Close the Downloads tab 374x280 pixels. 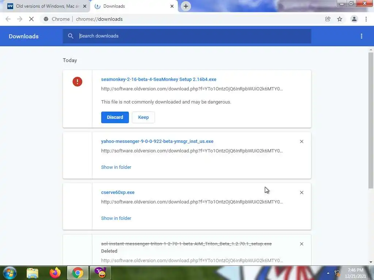click(x=172, y=6)
